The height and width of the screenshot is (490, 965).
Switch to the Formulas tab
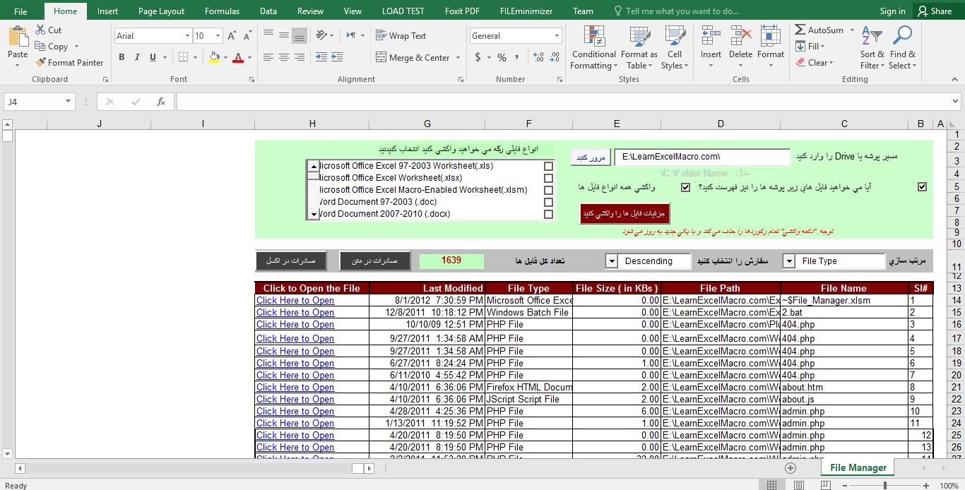click(222, 11)
